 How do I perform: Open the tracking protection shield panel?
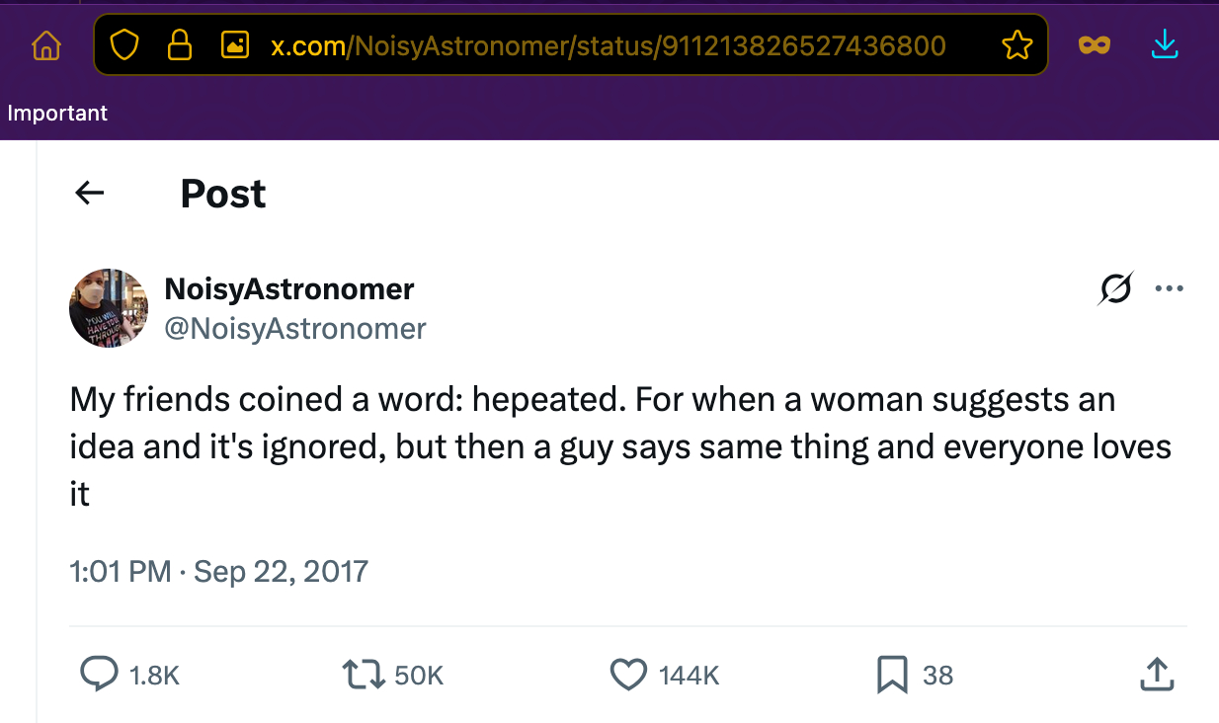click(123, 45)
